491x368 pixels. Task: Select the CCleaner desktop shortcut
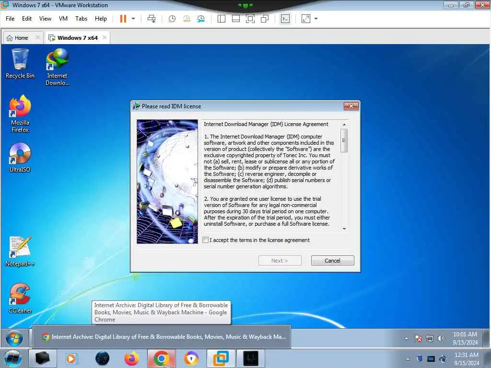(20, 299)
